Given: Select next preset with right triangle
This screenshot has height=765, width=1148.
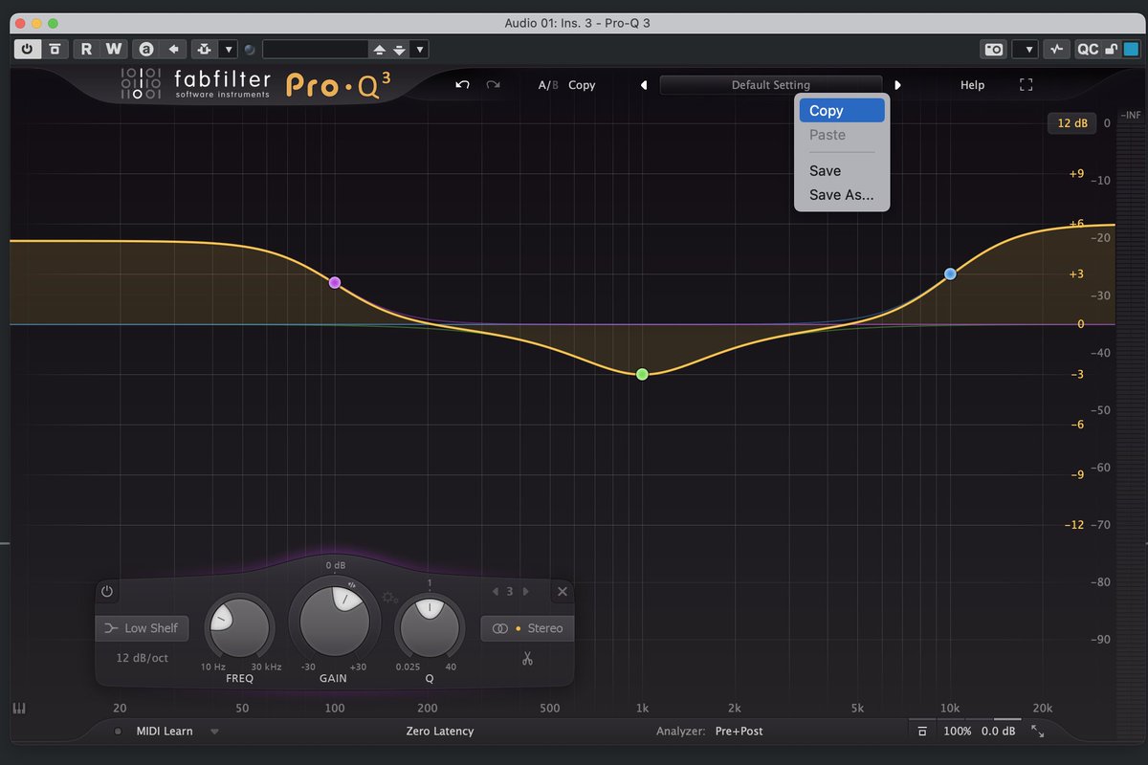Looking at the screenshot, I should tap(897, 85).
